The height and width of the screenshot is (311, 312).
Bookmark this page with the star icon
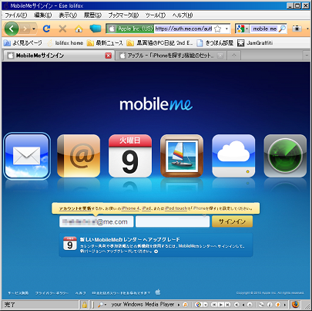point(217,29)
